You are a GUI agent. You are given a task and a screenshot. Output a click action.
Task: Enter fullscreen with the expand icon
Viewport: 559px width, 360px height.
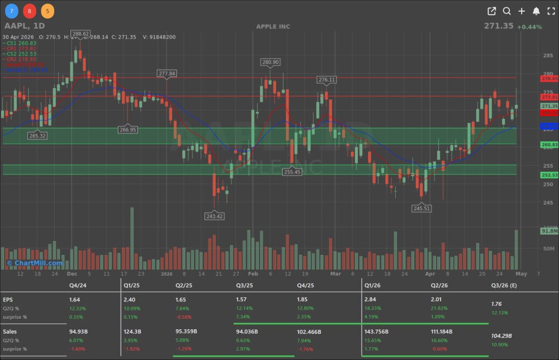click(x=551, y=11)
